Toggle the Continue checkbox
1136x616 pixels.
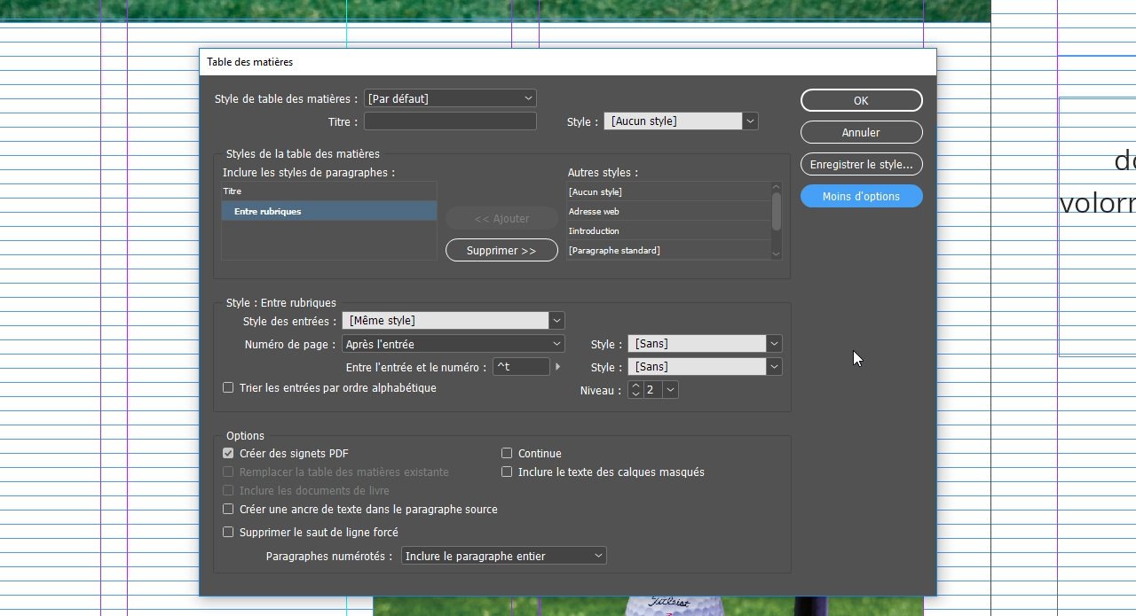507,453
